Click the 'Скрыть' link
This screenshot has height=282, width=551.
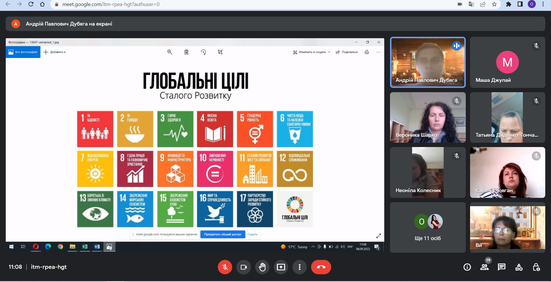point(253,234)
